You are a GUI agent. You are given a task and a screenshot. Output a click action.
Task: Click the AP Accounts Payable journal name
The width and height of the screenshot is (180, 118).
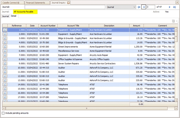coord(24,12)
